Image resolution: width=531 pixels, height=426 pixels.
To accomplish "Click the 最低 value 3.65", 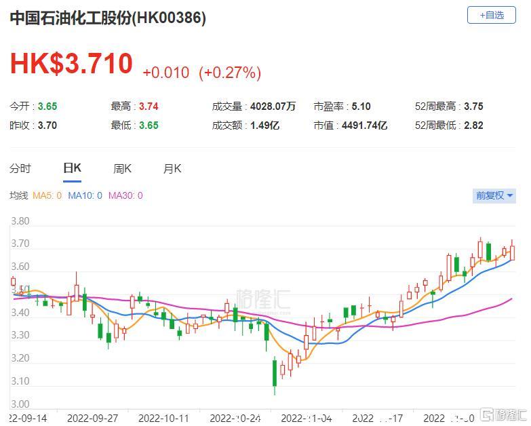I will pyautogui.click(x=149, y=125).
